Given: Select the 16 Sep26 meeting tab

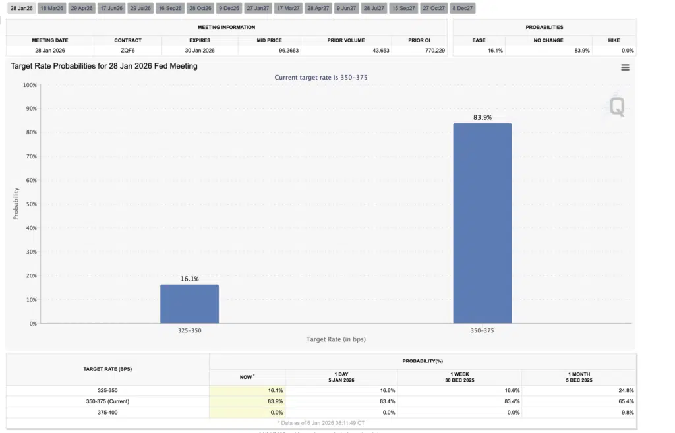Looking at the screenshot, I should [x=170, y=8].
